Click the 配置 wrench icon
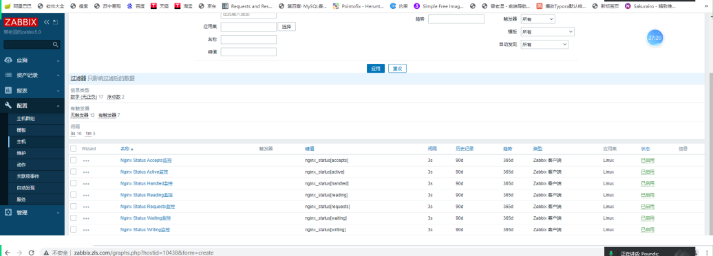Image resolution: width=713 pixels, height=256 pixels. 8,105
